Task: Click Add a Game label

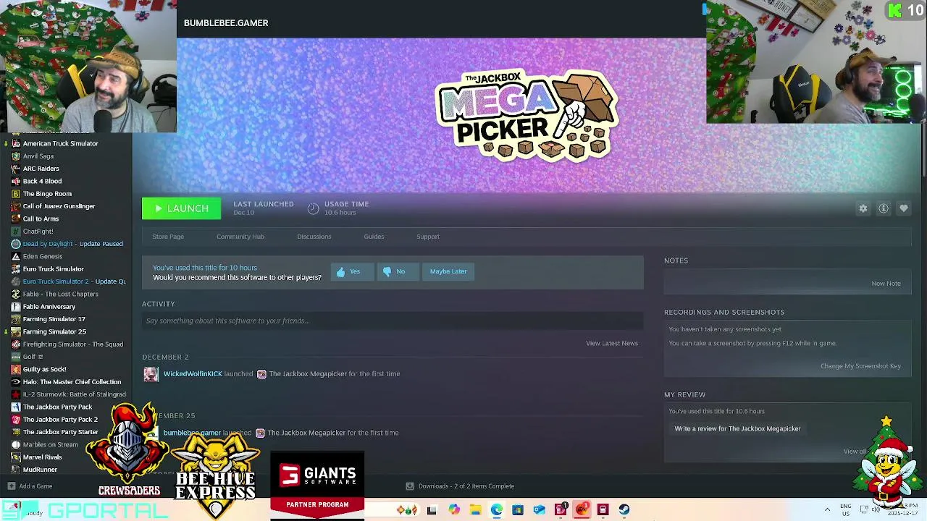Action: (35, 486)
